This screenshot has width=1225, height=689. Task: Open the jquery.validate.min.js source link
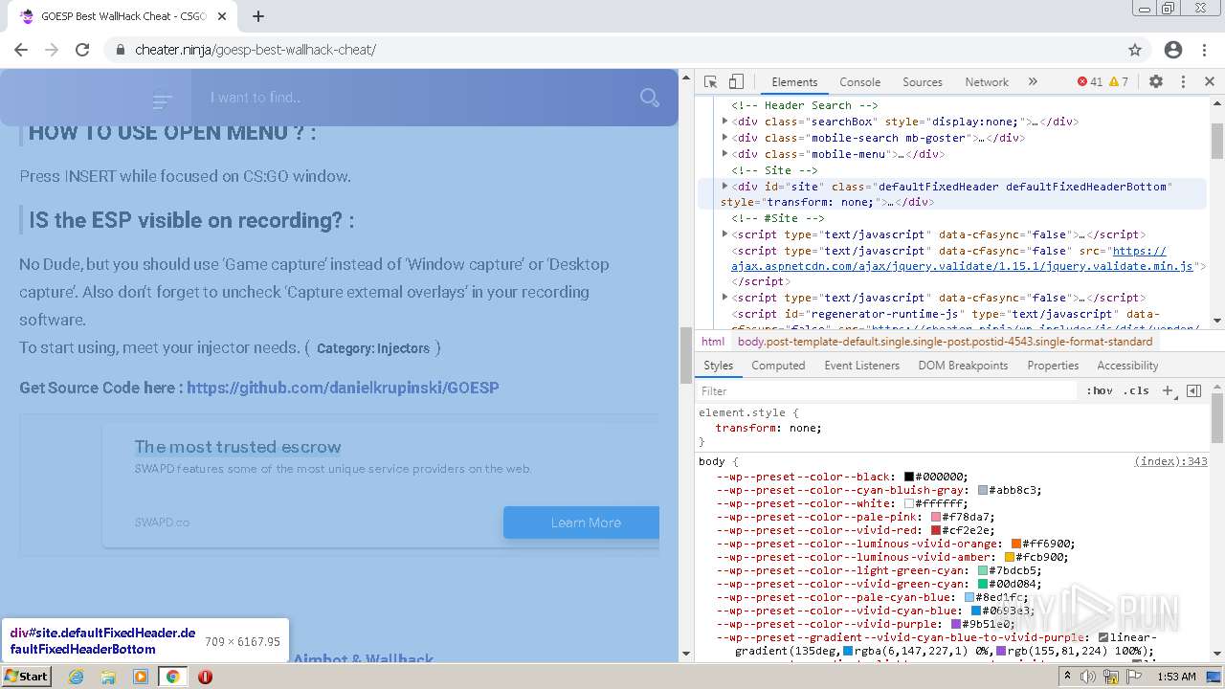pos(962,266)
